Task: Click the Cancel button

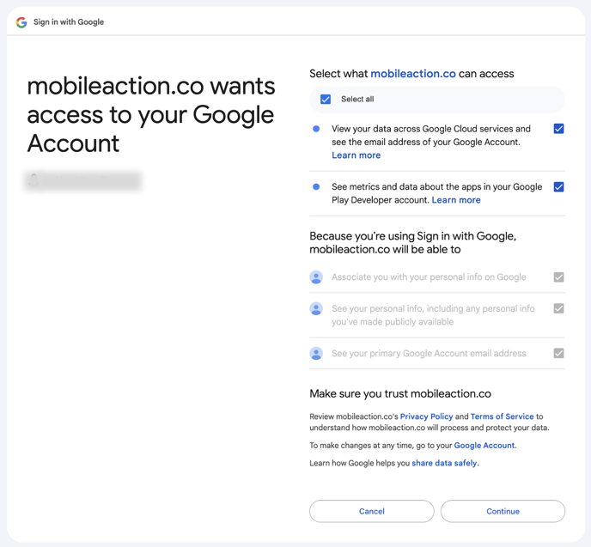Action: coord(372,511)
